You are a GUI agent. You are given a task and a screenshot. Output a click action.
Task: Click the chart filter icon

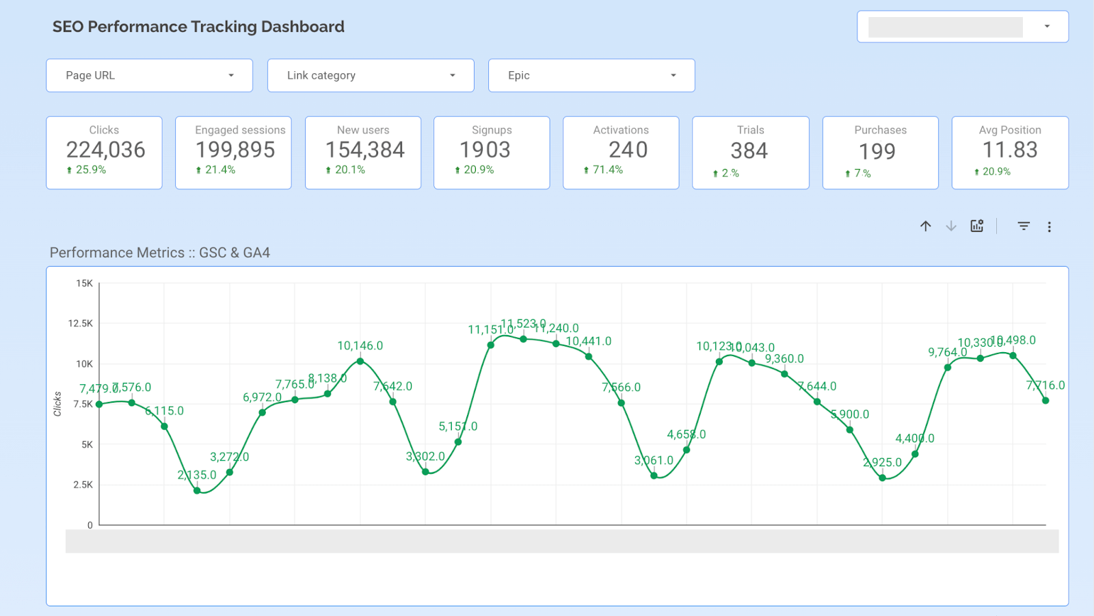[1024, 226]
